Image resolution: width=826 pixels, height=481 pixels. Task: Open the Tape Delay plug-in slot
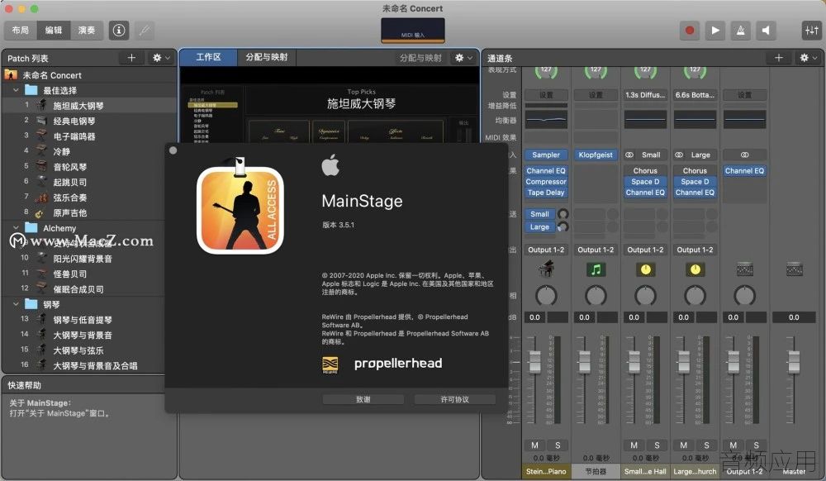(x=546, y=193)
